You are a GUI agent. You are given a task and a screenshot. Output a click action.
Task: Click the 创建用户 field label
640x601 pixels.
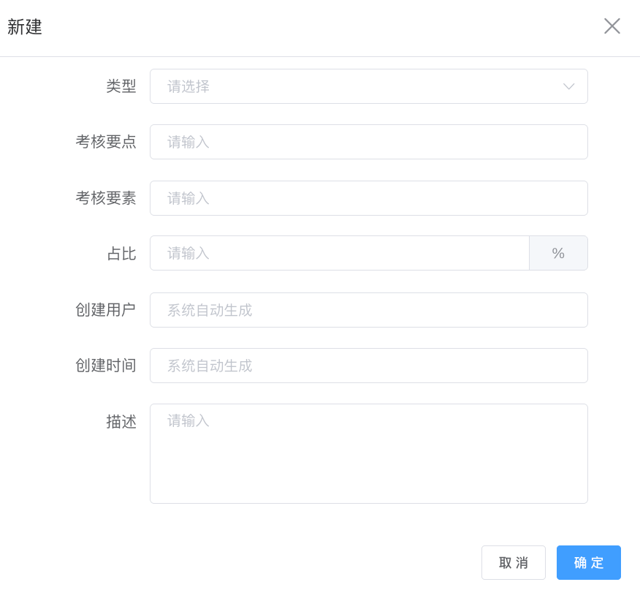(106, 310)
